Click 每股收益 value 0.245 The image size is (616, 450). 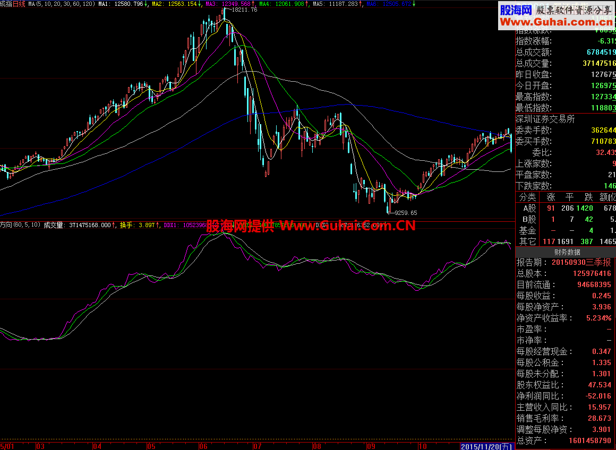[602, 296]
